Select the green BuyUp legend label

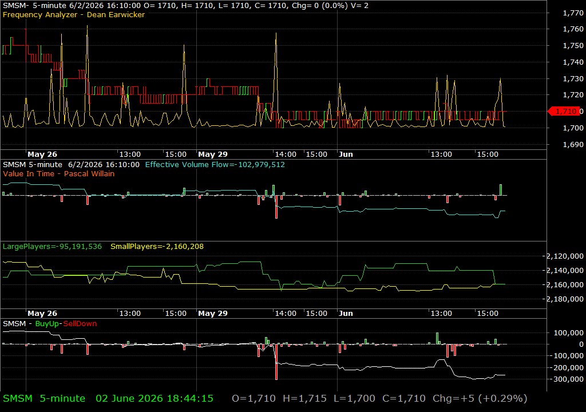click(47, 323)
